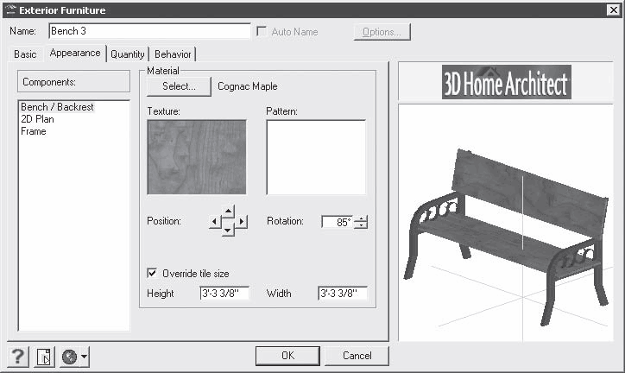The image size is (625, 373).
Task: Open dropdown arrow beside globe icon
Action: click(84, 356)
